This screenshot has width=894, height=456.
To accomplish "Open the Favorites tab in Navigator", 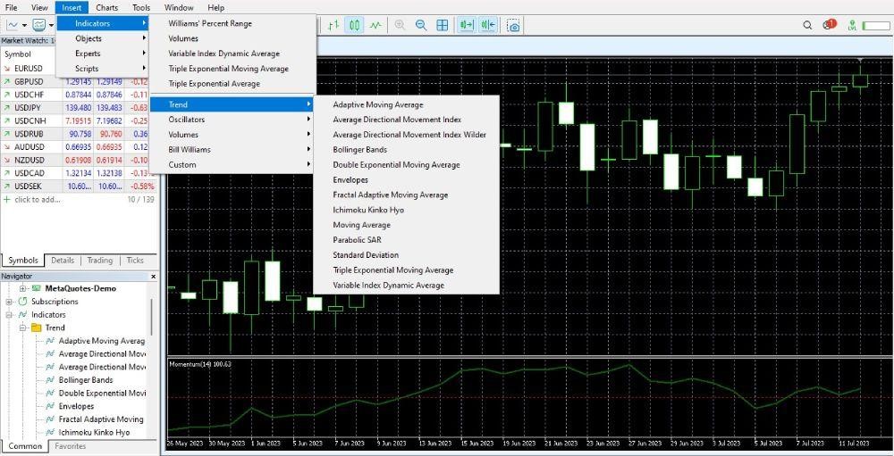I will tap(71, 446).
